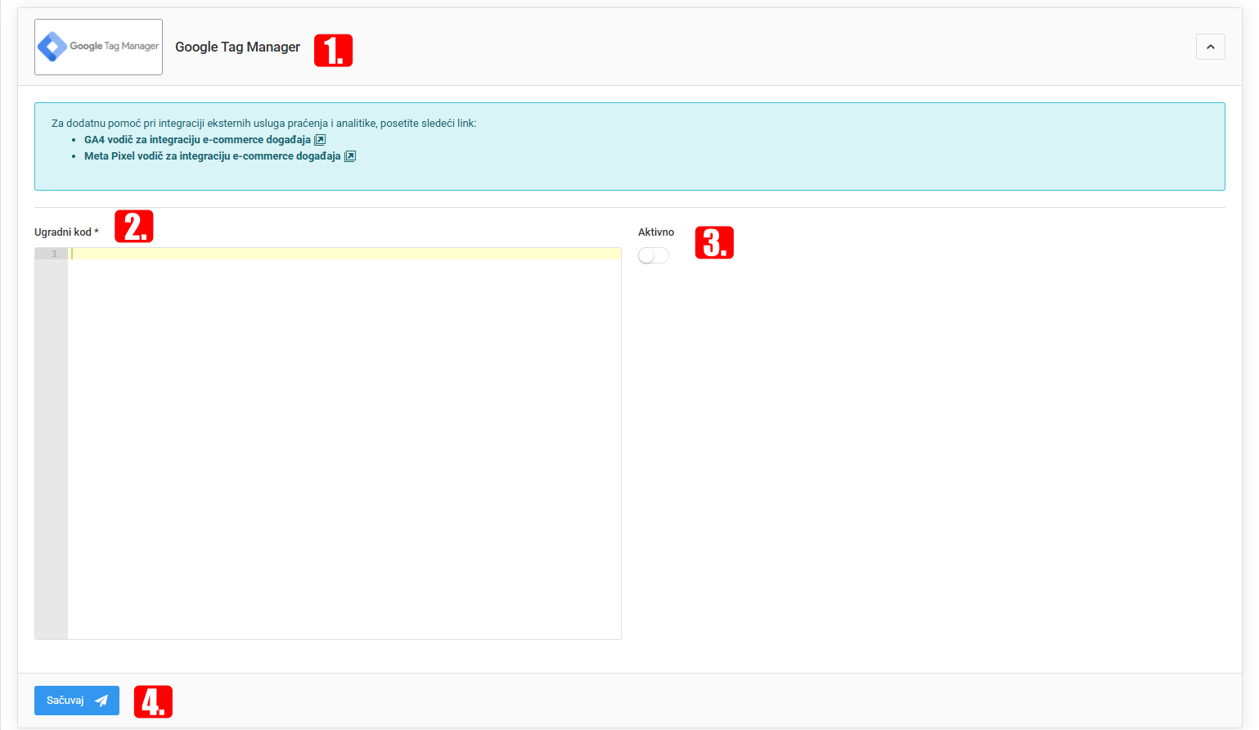Collapse the Google Tag Manager panel
The width and height of the screenshot is (1259, 730).
pos(1210,47)
